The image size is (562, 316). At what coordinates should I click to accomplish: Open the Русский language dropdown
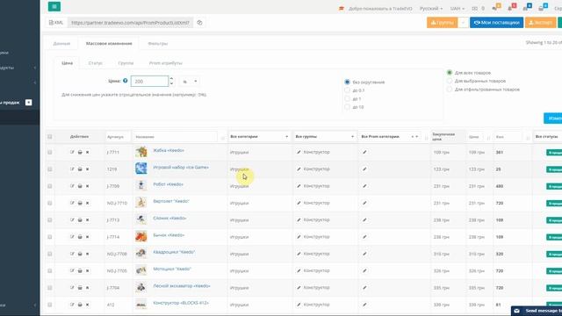click(431, 8)
